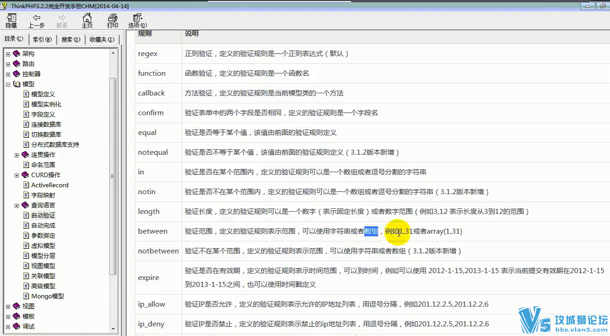This screenshot has height=336, width=610.
Task: Open the 分布式数据库支持 topic
Action: [x=55, y=145]
